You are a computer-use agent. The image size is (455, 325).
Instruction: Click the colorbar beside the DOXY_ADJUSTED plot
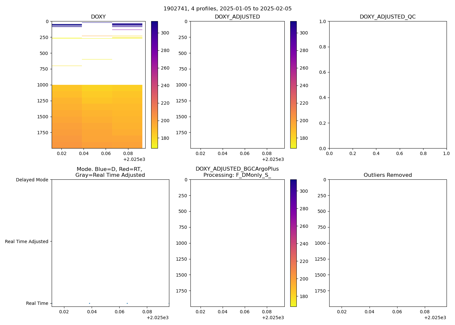[293, 84]
